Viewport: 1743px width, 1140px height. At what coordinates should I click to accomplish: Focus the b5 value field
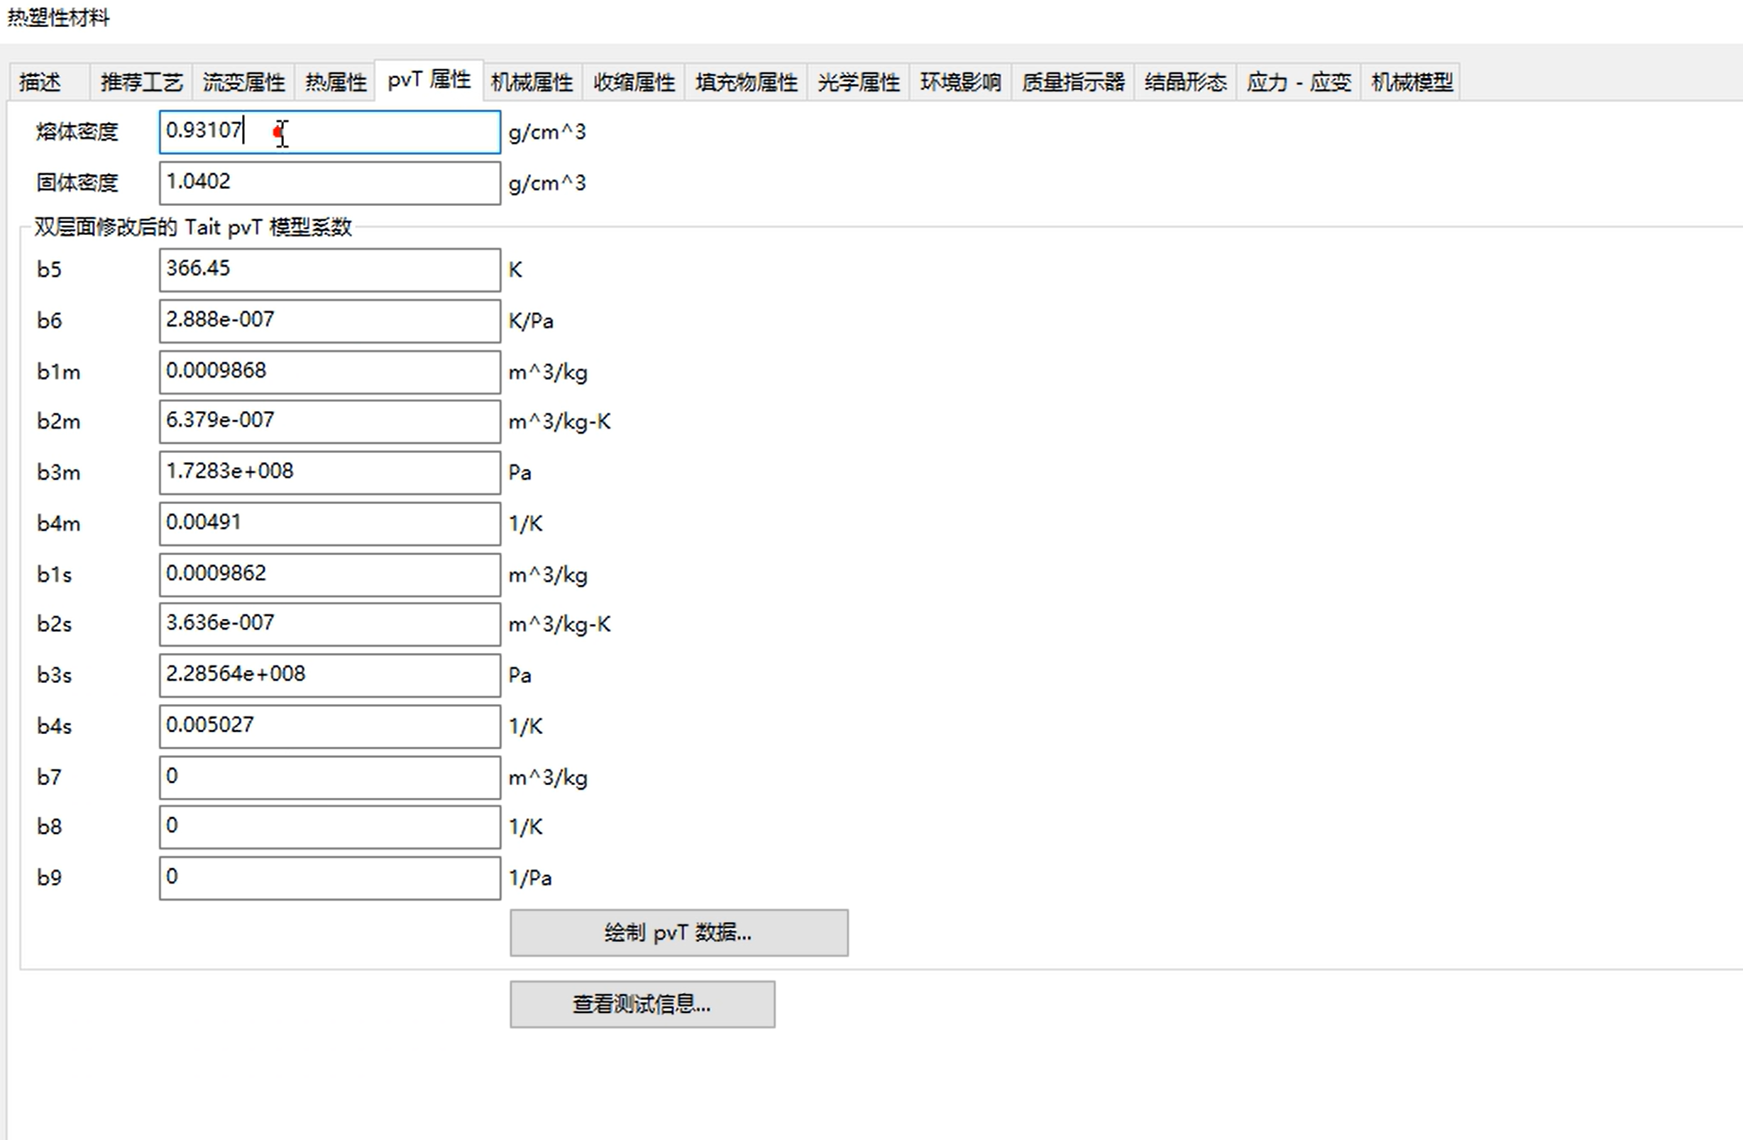coord(329,270)
